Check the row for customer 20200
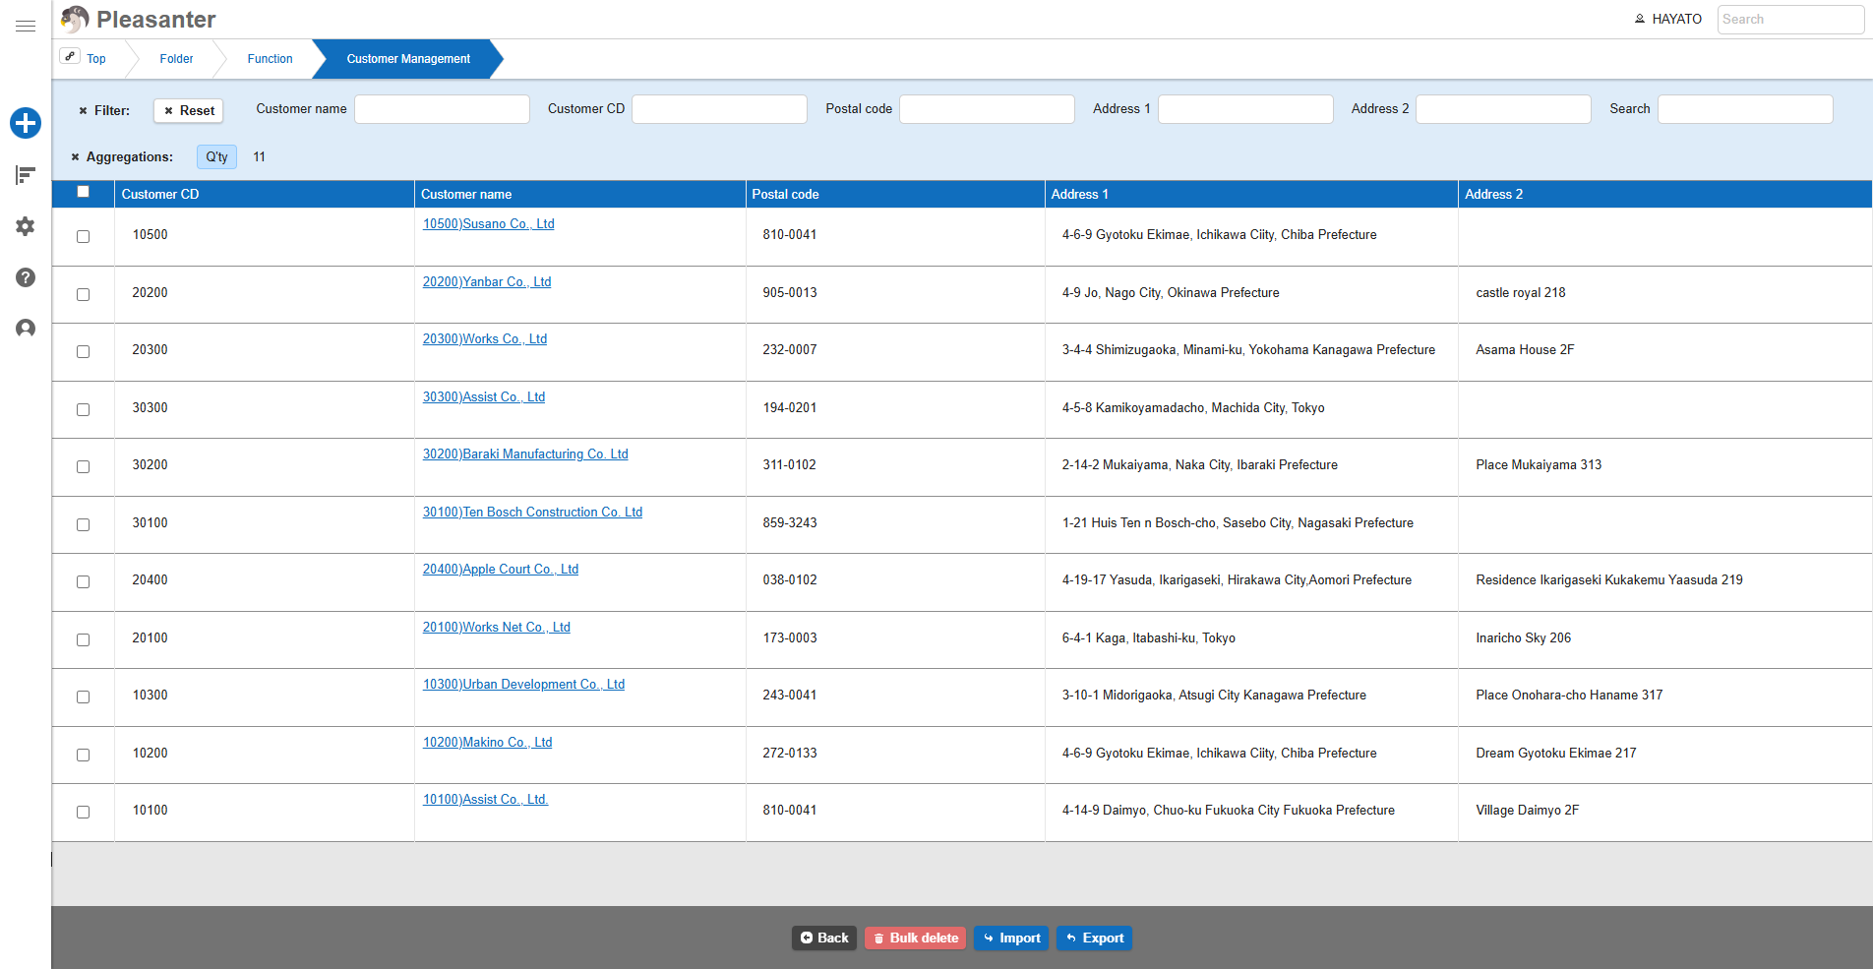This screenshot has width=1873, height=969. point(83,294)
